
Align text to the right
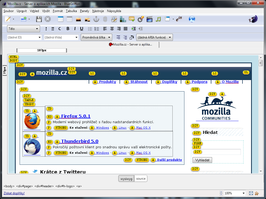coord(119,29)
